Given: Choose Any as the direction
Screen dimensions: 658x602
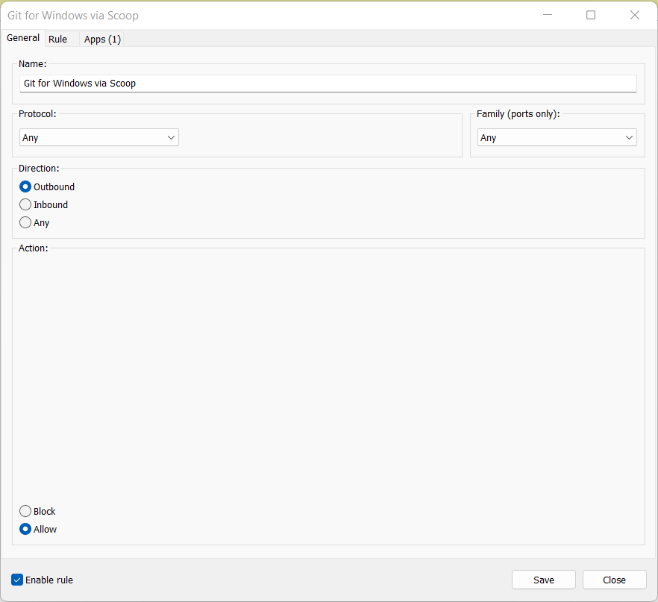Looking at the screenshot, I should click(x=25, y=222).
